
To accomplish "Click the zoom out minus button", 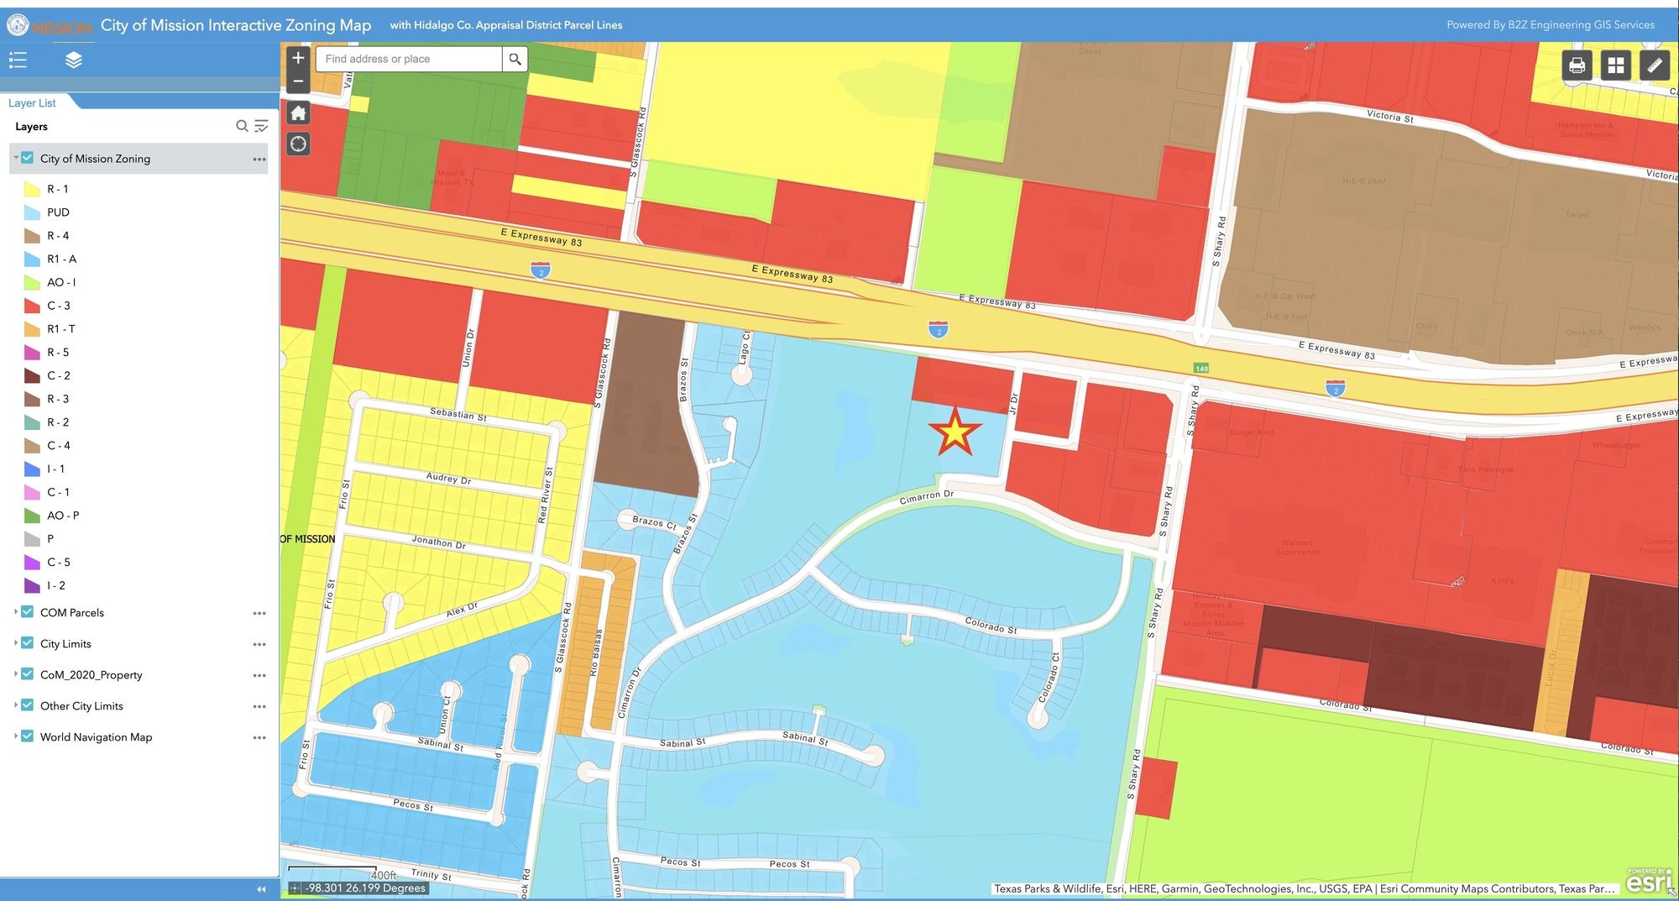I will (298, 81).
